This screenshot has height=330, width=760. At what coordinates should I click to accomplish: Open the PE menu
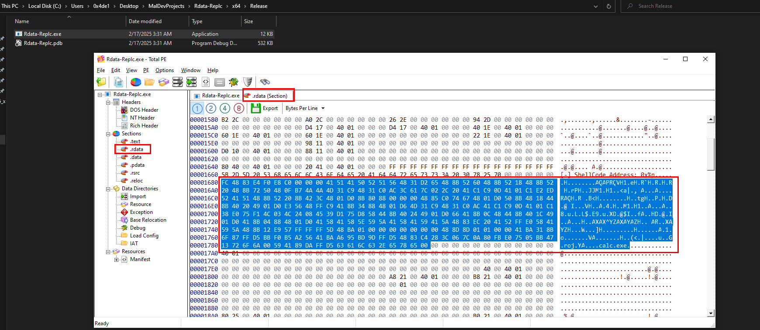(146, 70)
